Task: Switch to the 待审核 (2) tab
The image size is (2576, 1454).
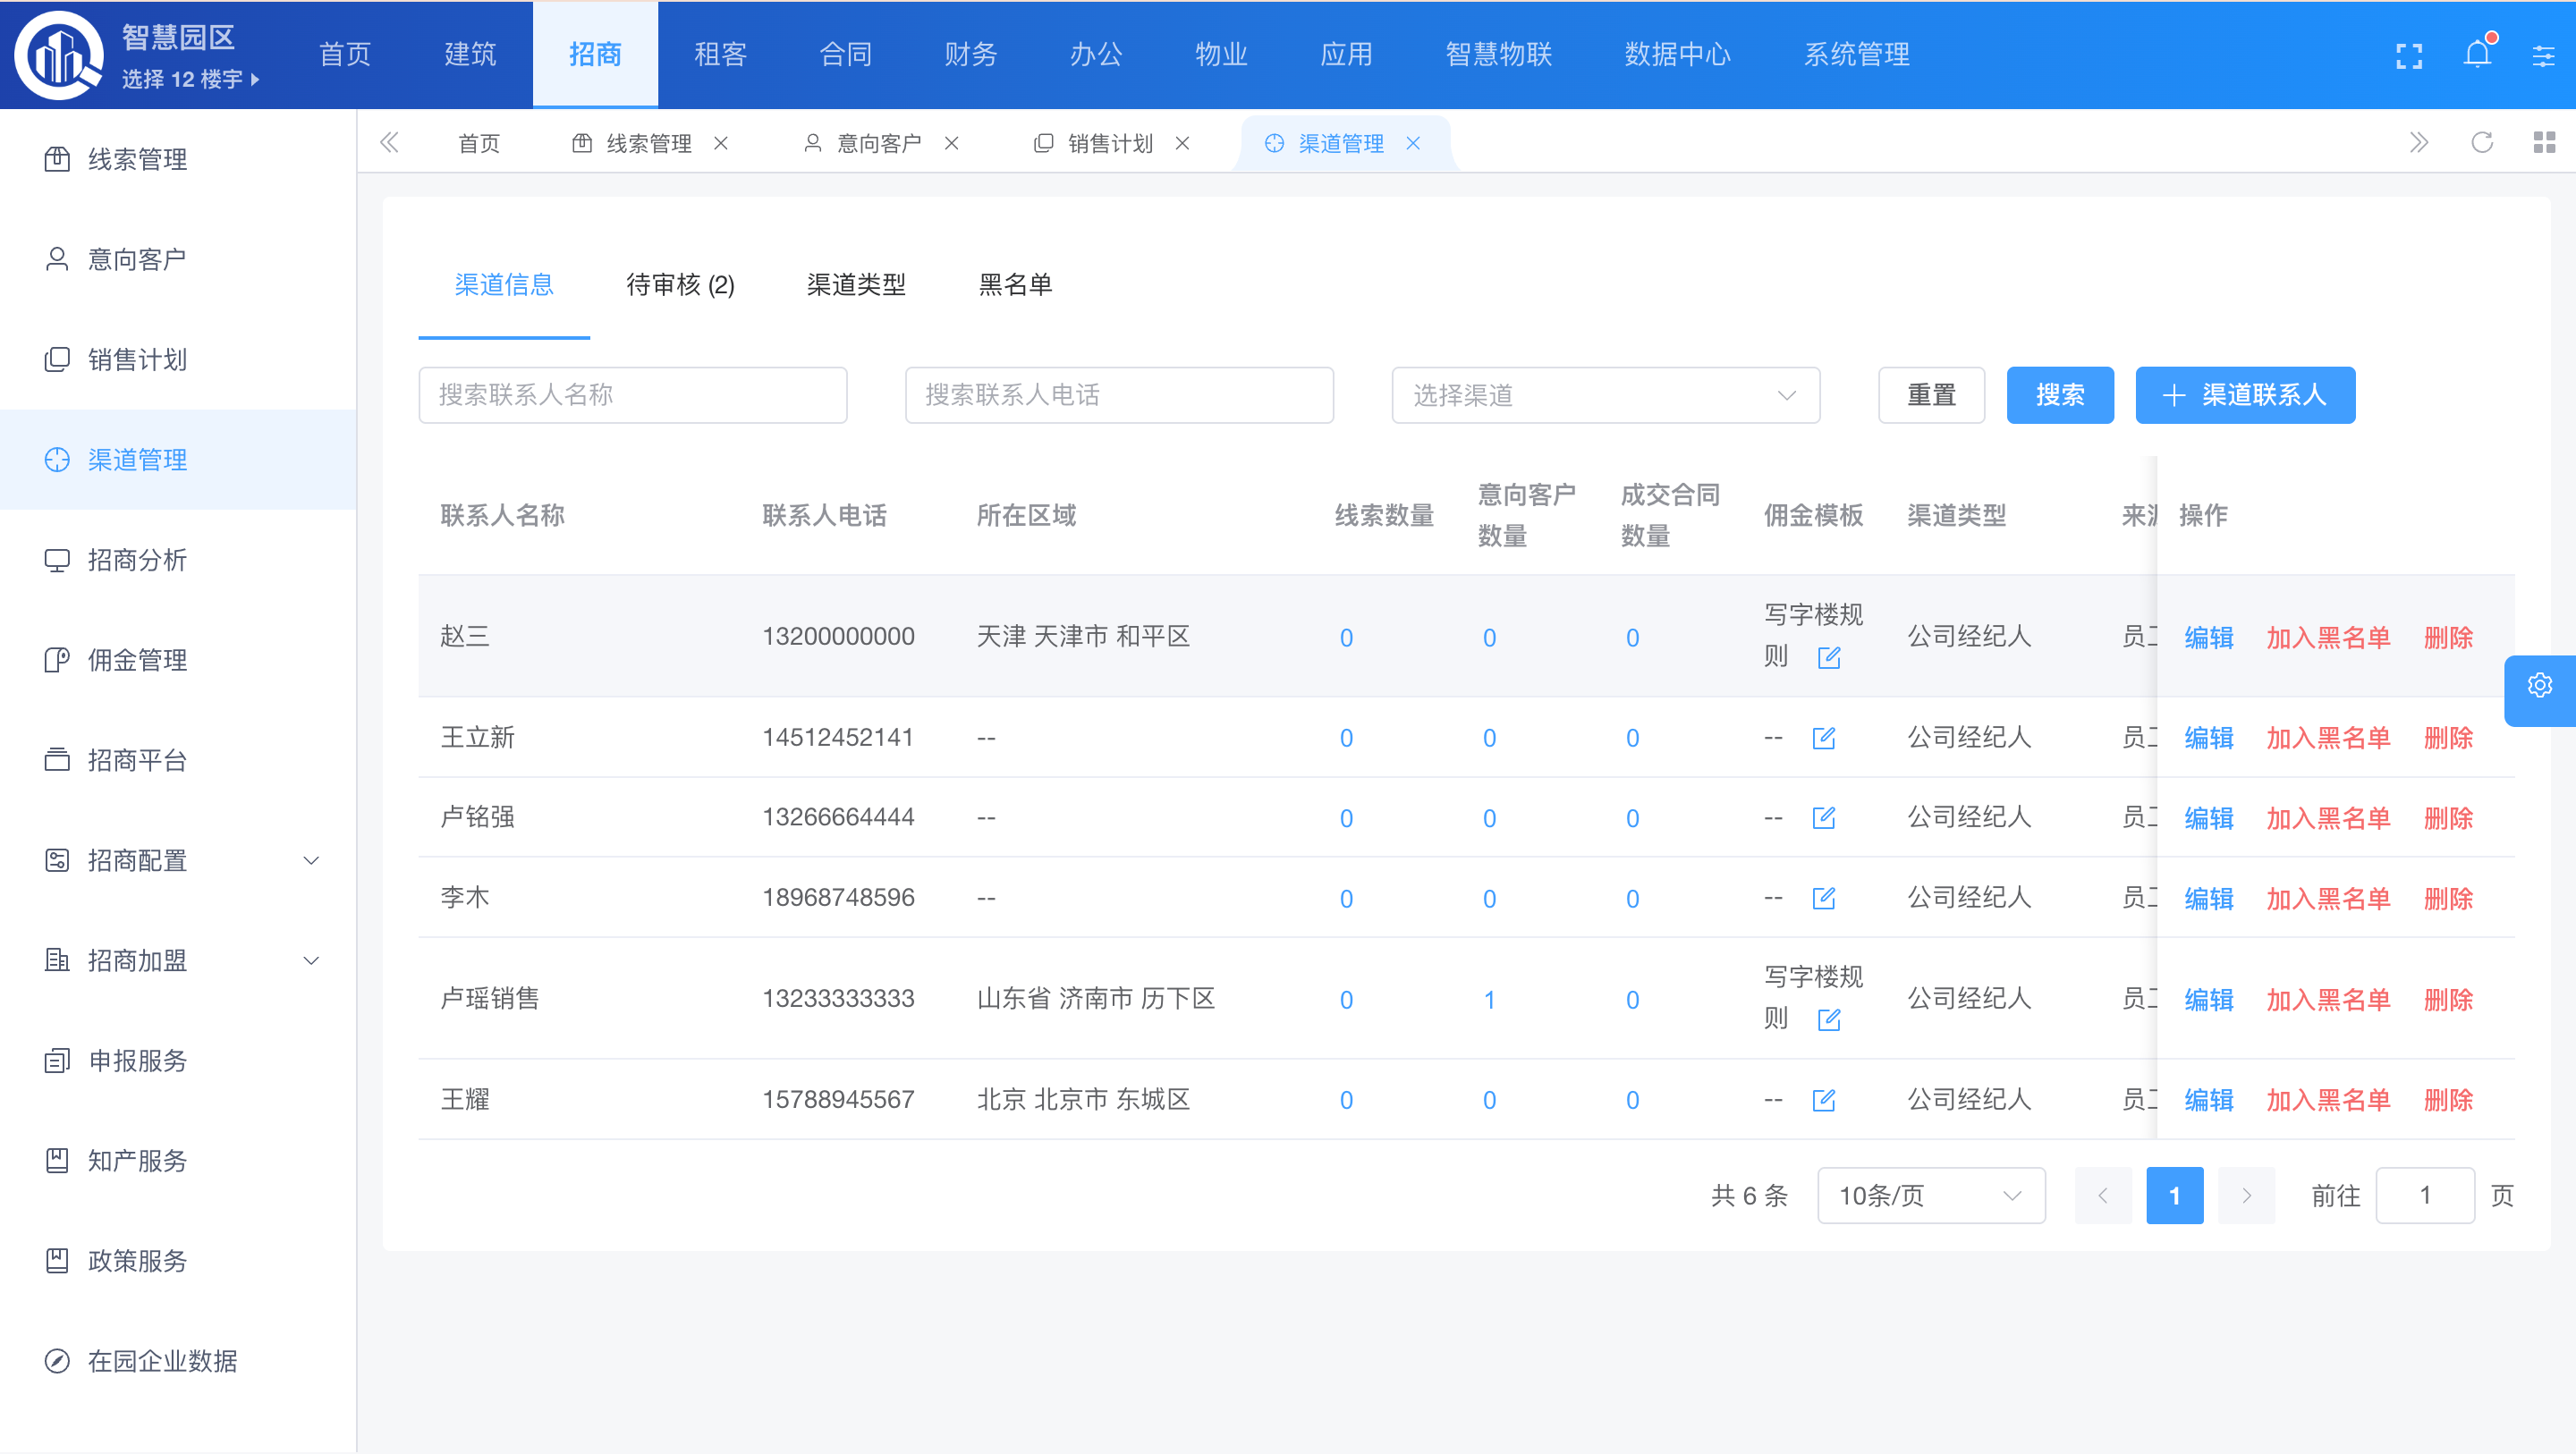Action: (680, 285)
